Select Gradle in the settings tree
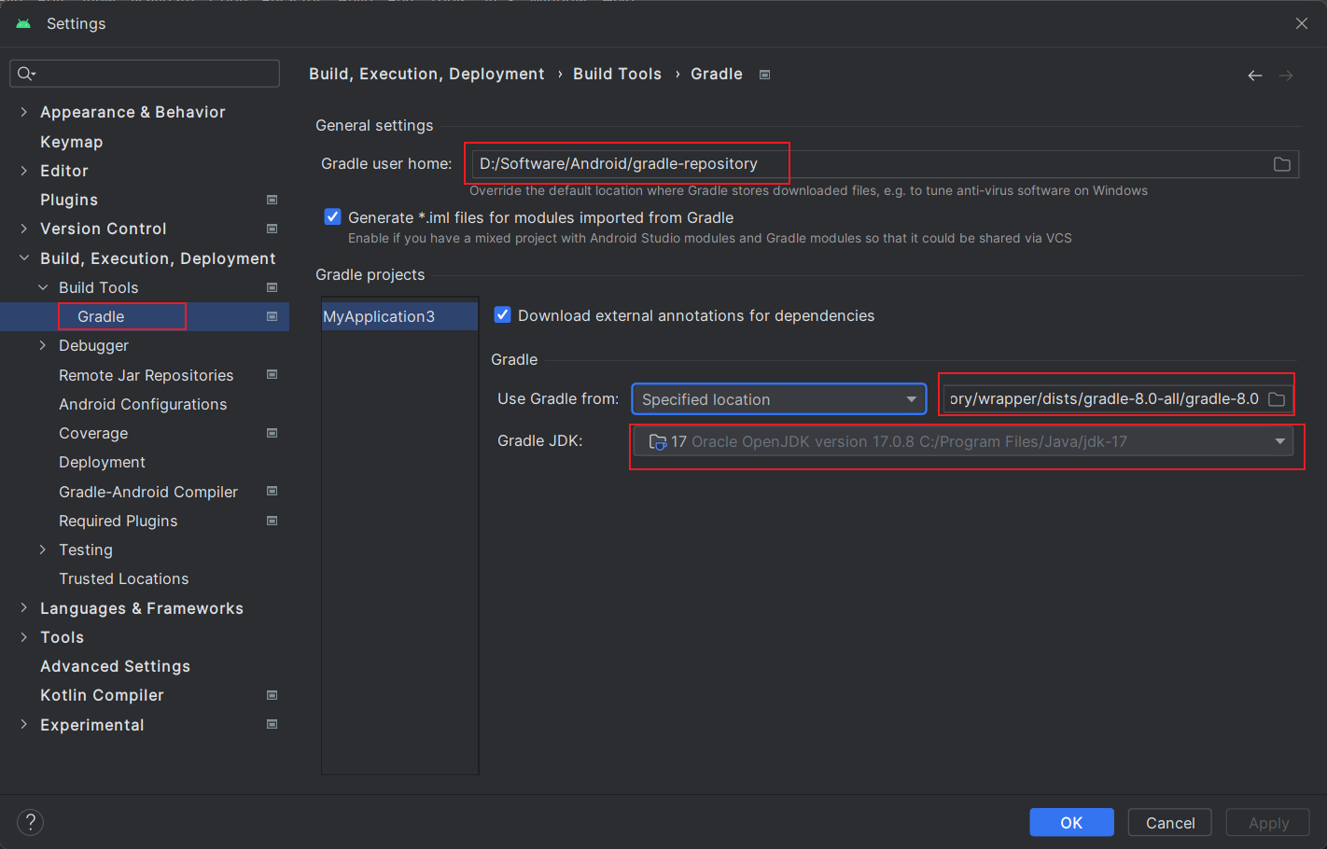 pyautogui.click(x=101, y=316)
